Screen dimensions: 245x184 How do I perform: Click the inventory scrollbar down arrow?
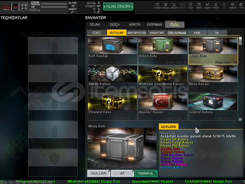click(x=240, y=119)
